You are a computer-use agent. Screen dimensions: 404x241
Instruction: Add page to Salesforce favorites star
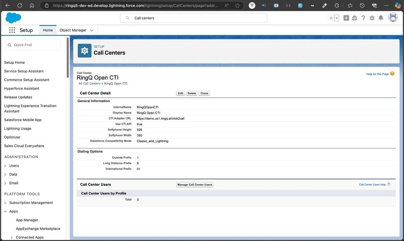pyautogui.click(x=331, y=18)
